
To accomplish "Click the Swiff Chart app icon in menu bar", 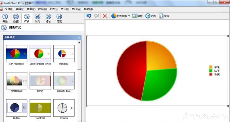I will [2, 9].
